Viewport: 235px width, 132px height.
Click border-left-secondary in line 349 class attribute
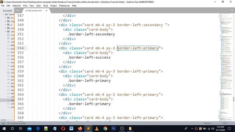[x=140, y=25]
